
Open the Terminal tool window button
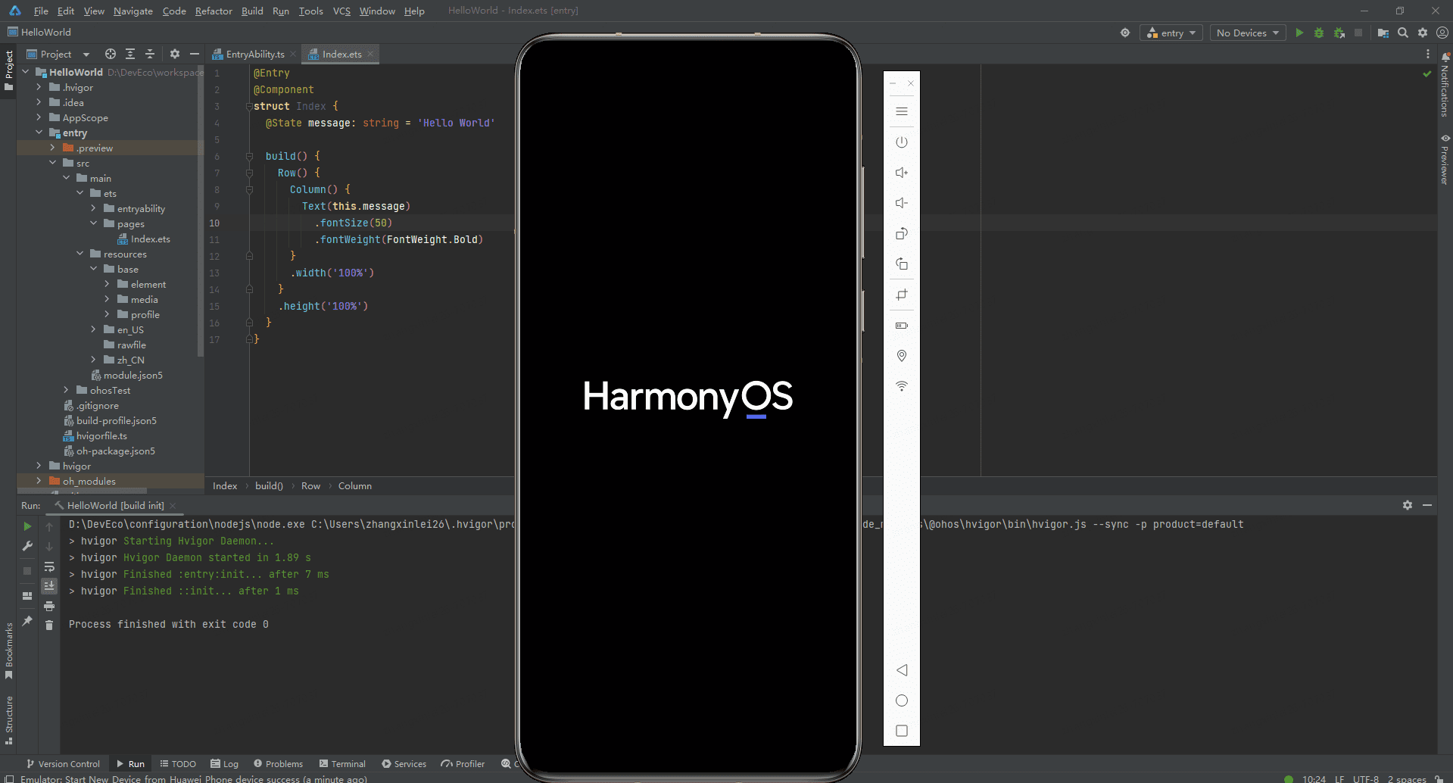click(342, 764)
